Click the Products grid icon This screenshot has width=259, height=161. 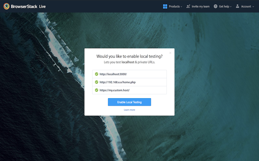[x=165, y=6]
